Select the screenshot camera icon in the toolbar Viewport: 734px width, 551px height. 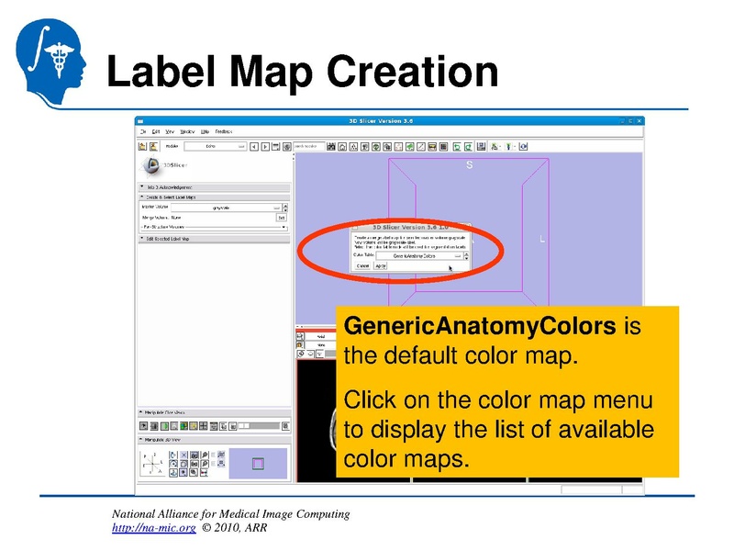(x=523, y=145)
